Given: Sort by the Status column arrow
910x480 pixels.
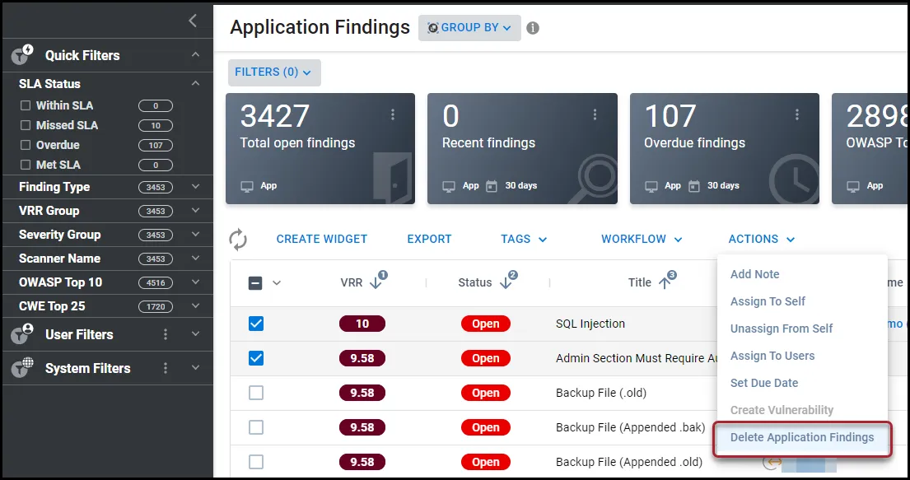Looking at the screenshot, I should coord(506,282).
